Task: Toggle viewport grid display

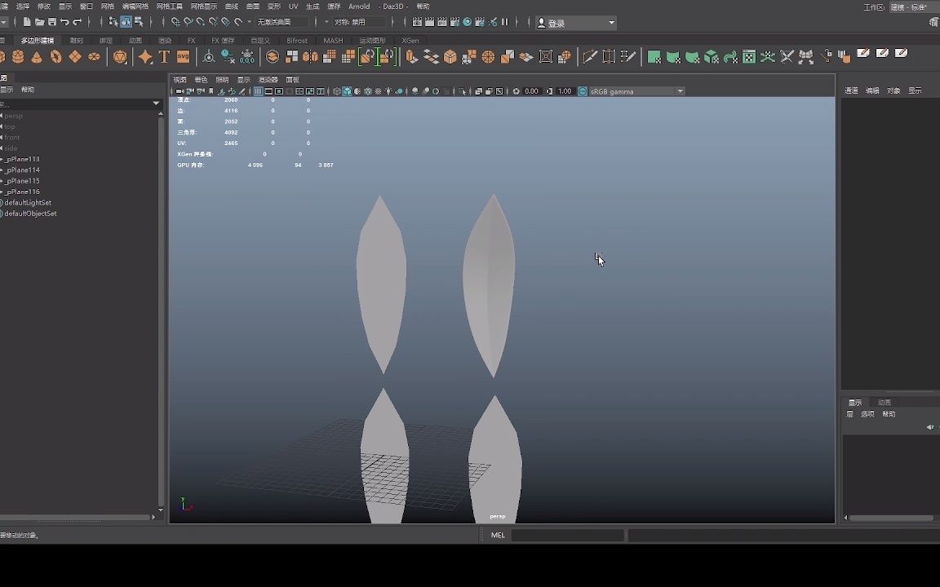Action: [259, 91]
